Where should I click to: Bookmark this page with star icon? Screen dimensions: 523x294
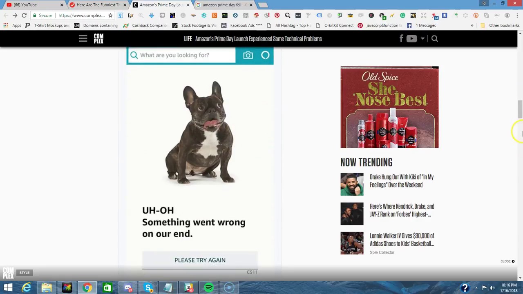tap(110, 16)
